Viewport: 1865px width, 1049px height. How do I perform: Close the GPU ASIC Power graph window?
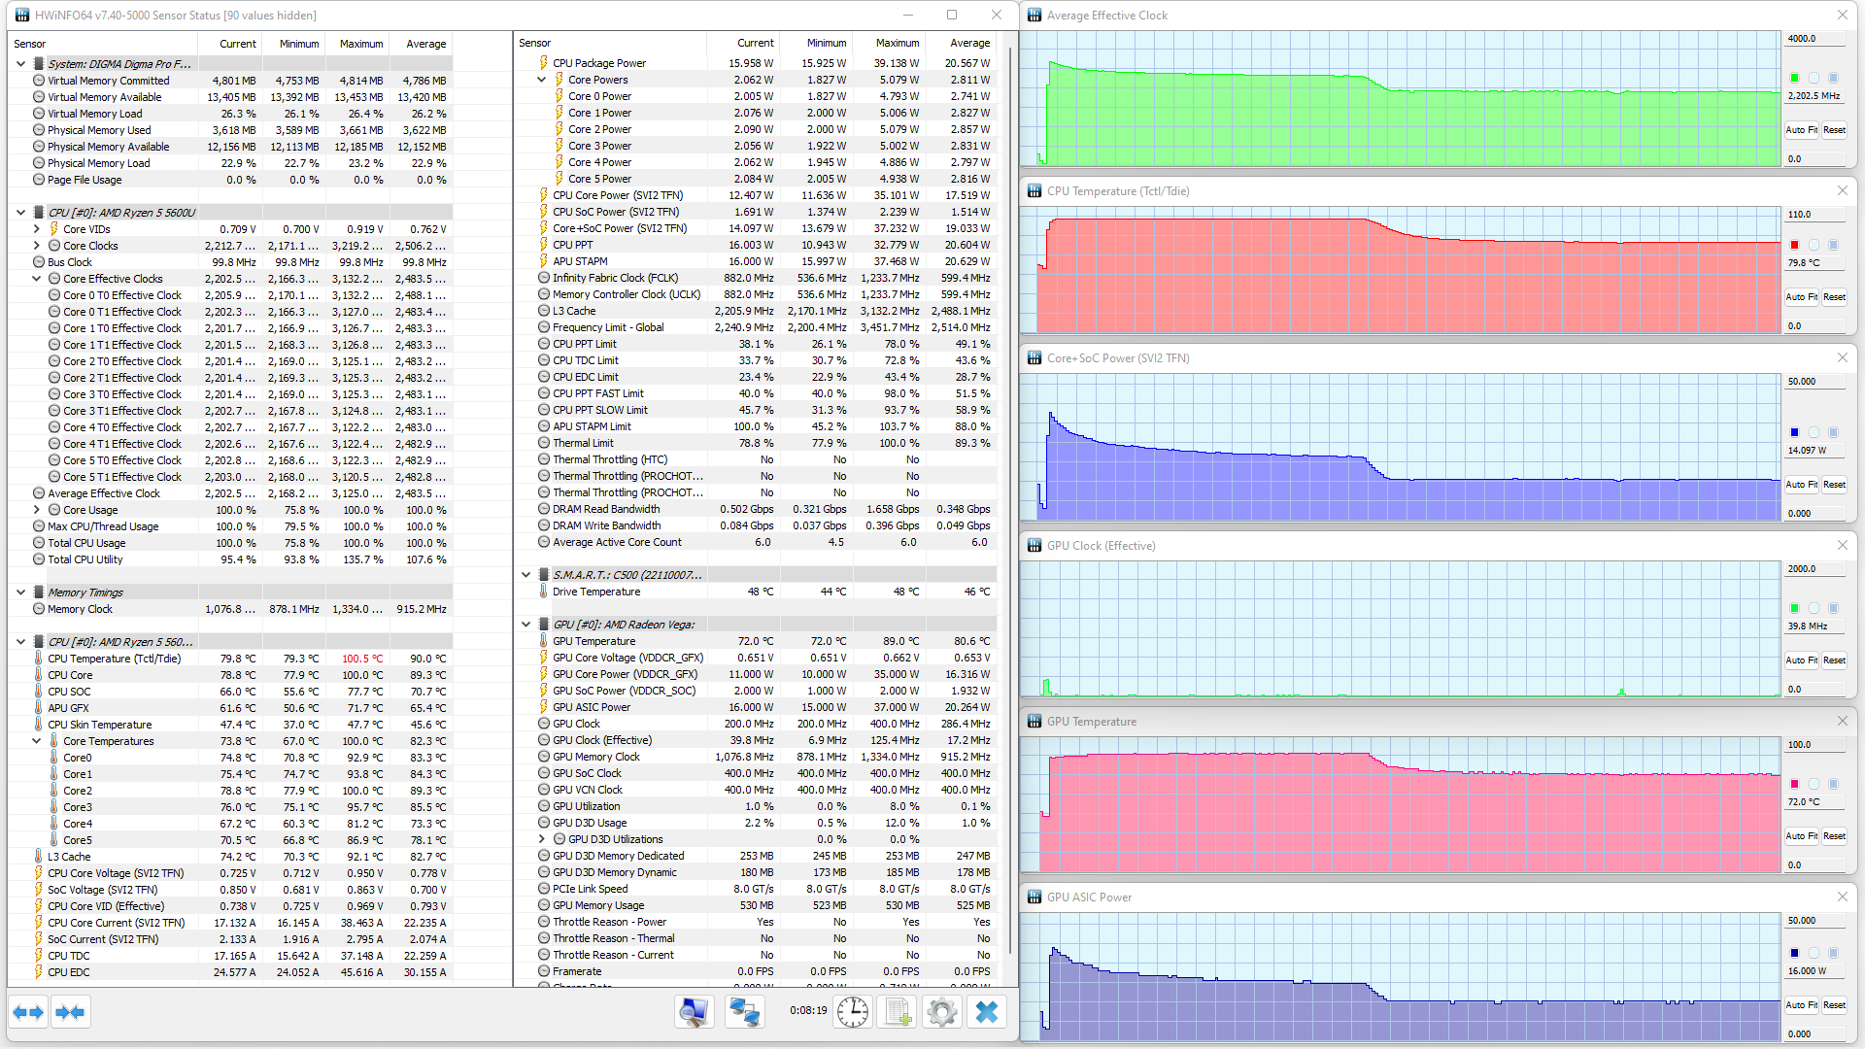[1842, 897]
